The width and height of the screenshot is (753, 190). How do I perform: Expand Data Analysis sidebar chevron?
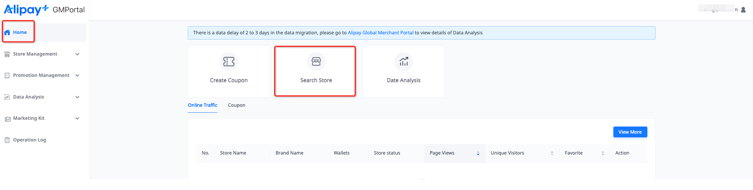coord(77,97)
